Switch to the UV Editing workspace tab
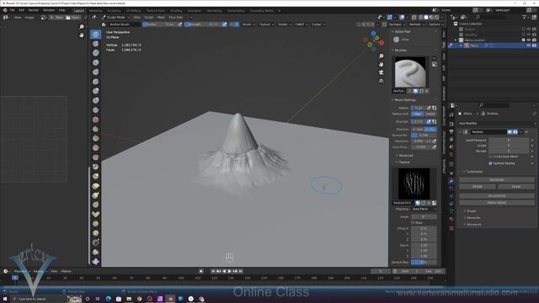Screen dimensions: 539x303 tap(133, 11)
